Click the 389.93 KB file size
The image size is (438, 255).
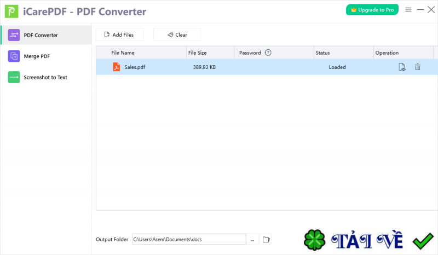pos(204,67)
